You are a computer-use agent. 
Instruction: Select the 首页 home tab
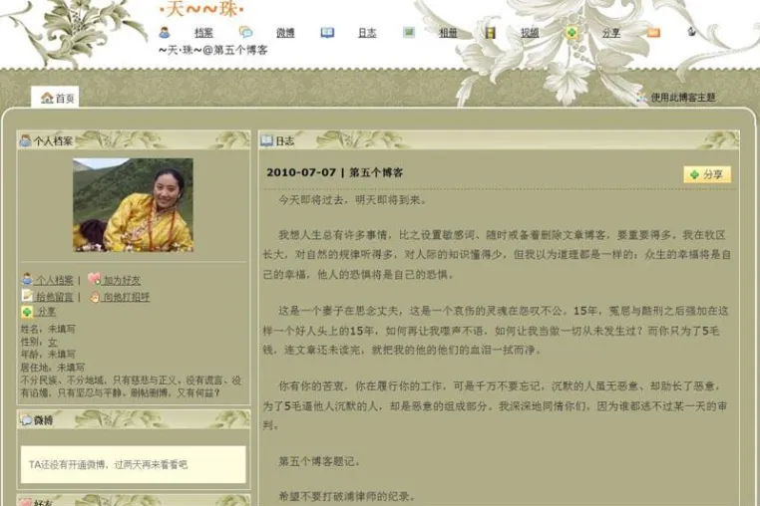tap(55, 98)
